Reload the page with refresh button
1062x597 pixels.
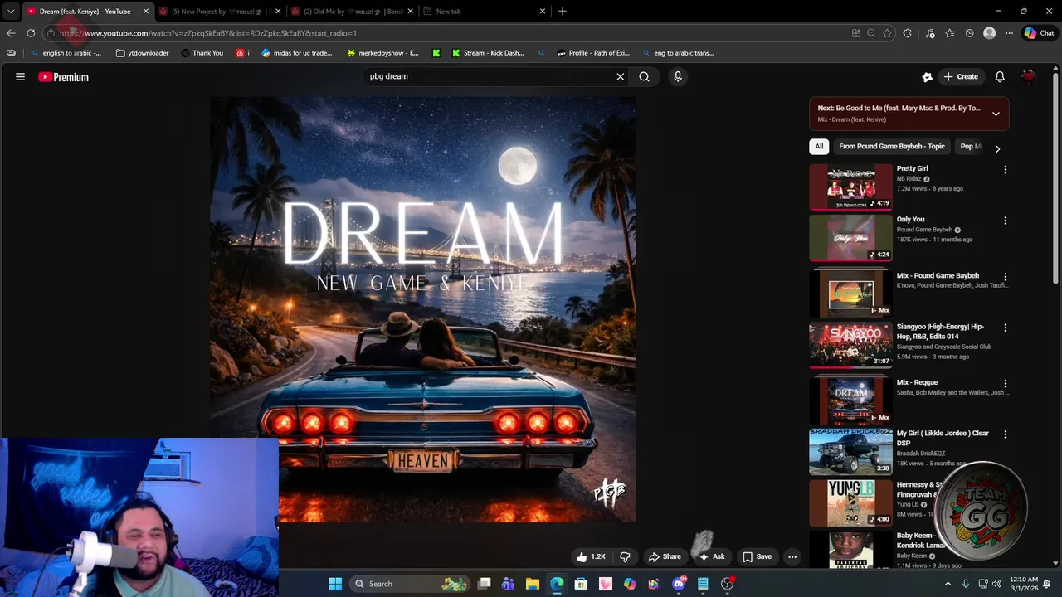point(31,33)
